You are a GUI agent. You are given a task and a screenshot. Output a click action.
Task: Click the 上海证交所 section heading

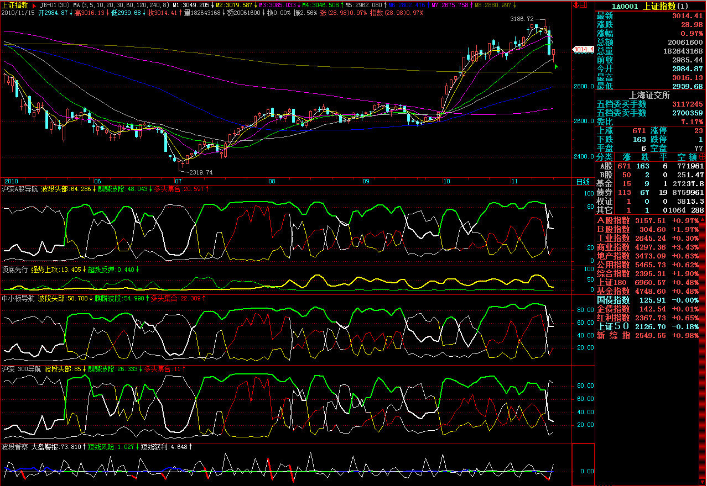pyautogui.click(x=651, y=94)
